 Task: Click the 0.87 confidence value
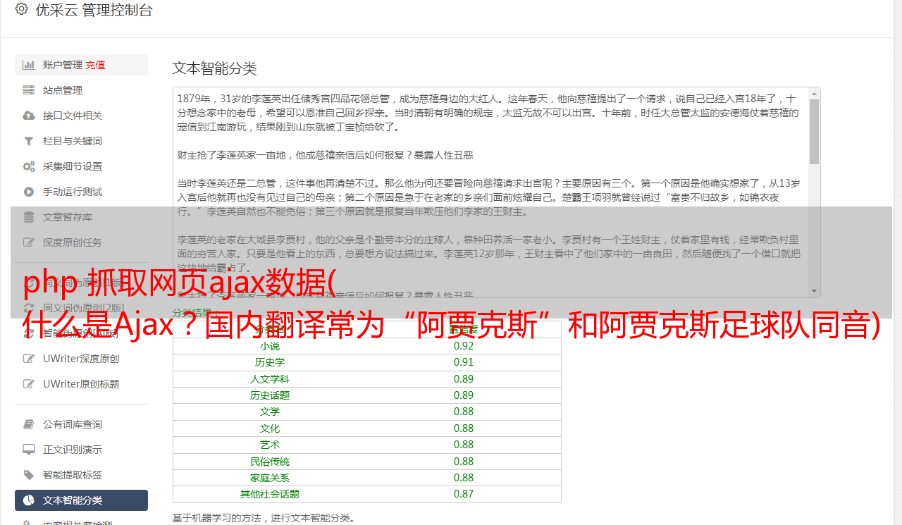(464, 494)
